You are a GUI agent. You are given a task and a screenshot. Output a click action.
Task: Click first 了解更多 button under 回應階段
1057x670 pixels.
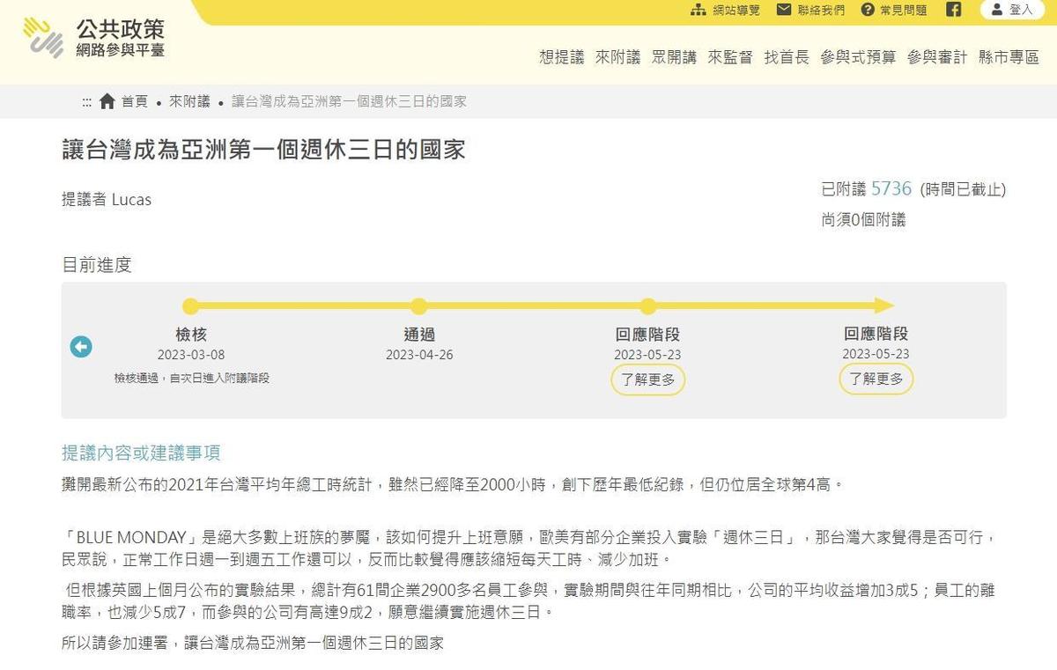tap(647, 380)
